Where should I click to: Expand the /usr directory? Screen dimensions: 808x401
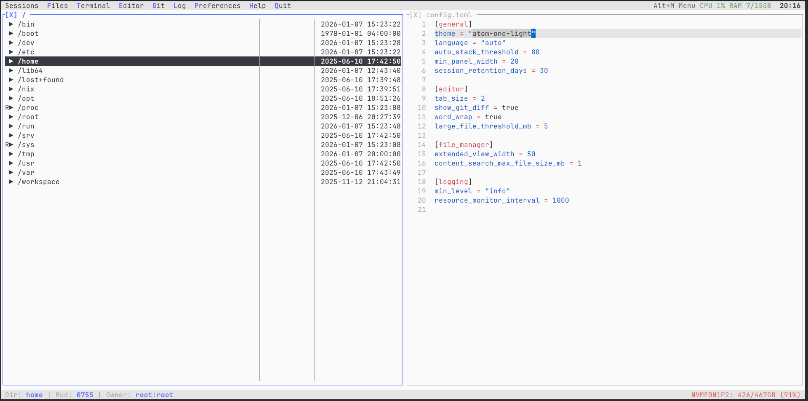tap(11, 163)
